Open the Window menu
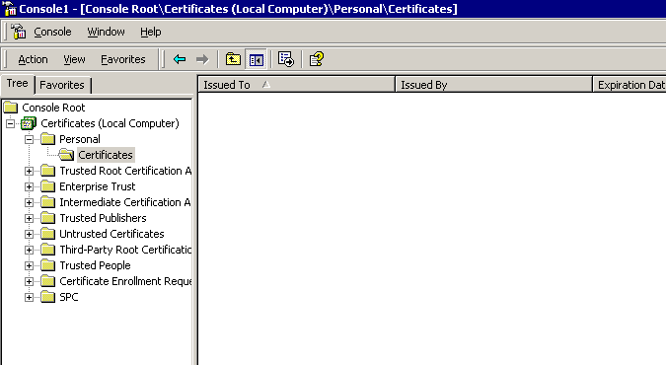The image size is (666, 365). tap(106, 32)
